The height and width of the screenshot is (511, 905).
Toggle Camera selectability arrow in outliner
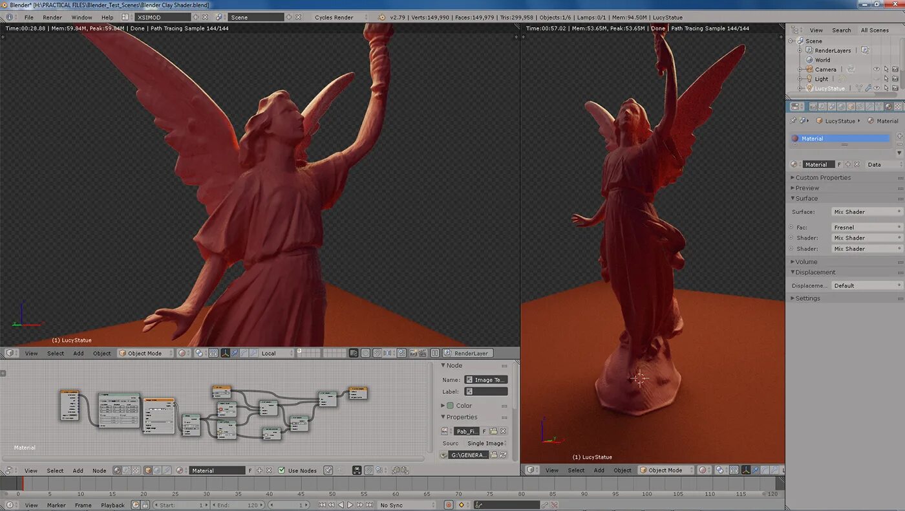coord(886,70)
